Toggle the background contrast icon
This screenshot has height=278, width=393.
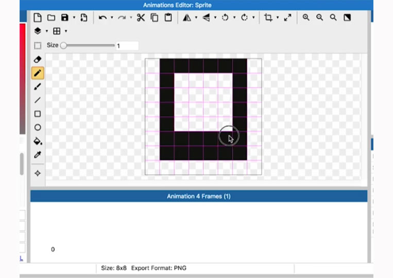347,17
